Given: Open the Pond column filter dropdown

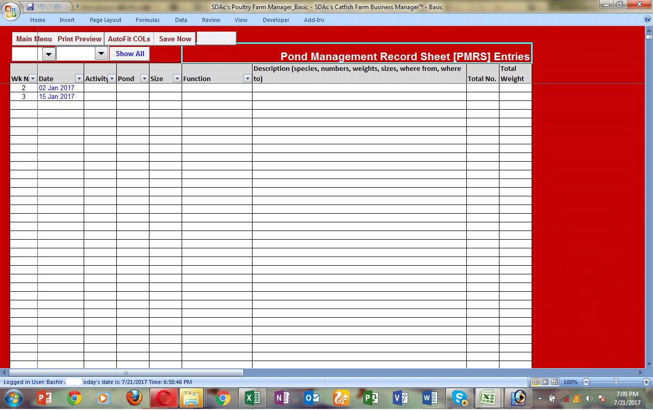Looking at the screenshot, I should [x=144, y=79].
